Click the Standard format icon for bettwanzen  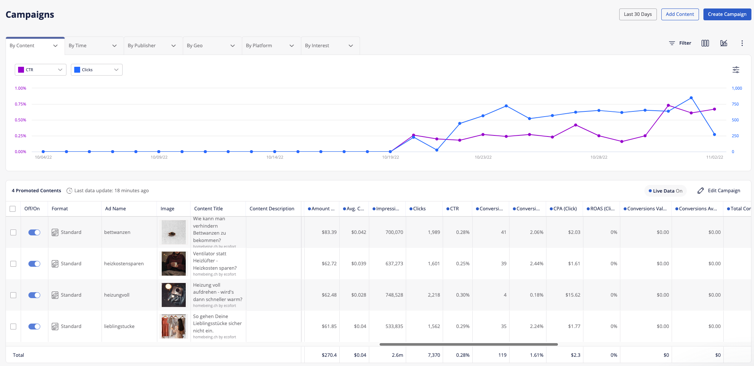55,232
